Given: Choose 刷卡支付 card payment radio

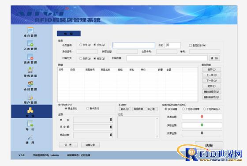Looking at the screenshot, I should point(88,109).
